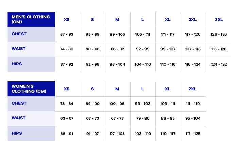The width and height of the screenshot is (238, 153).
Task: Click the men's XL waist value 99 - 107
Action: 168,49
